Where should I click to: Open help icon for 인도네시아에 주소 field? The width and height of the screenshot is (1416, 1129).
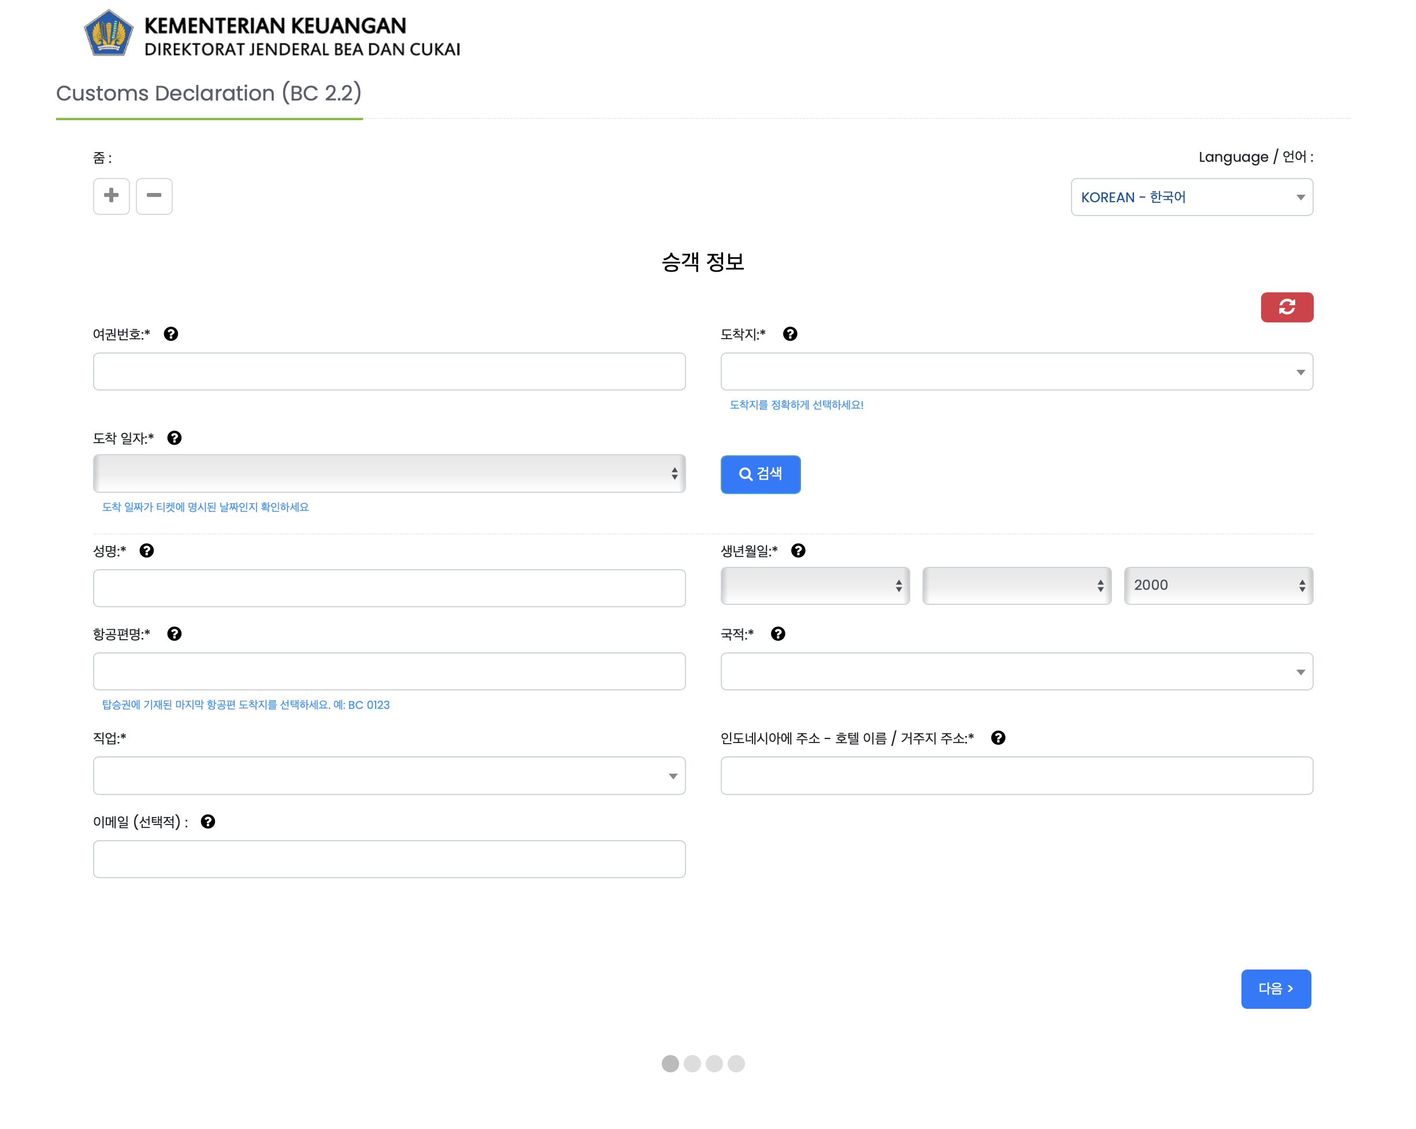coord(998,738)
